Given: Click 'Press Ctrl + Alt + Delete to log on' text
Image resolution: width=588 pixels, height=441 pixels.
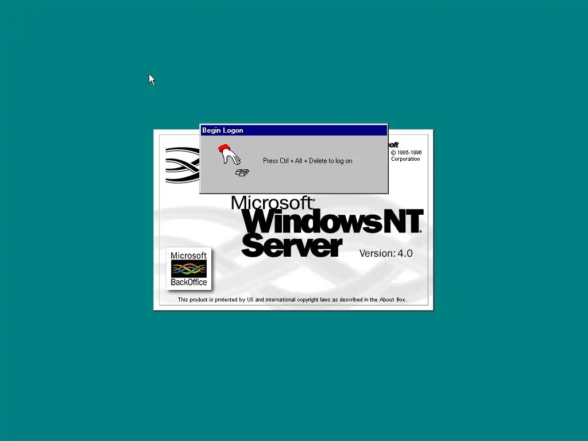Looking at the screenshot, I should [x=308, y=161].
